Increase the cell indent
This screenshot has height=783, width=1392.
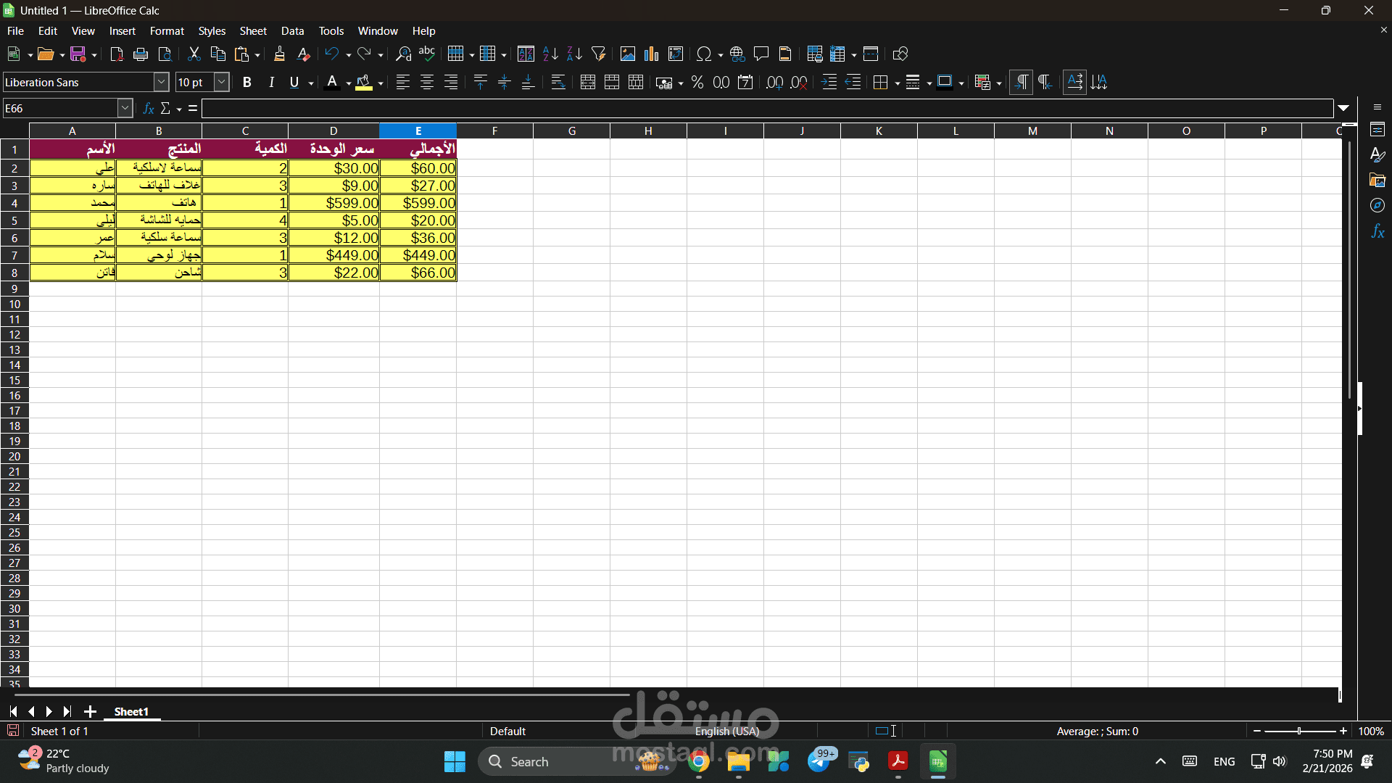[829, 82]
